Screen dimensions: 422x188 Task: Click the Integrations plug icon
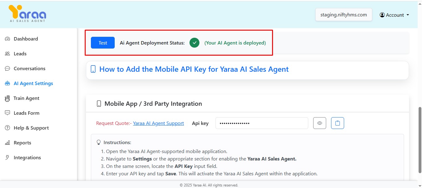(x=7, y=157)
